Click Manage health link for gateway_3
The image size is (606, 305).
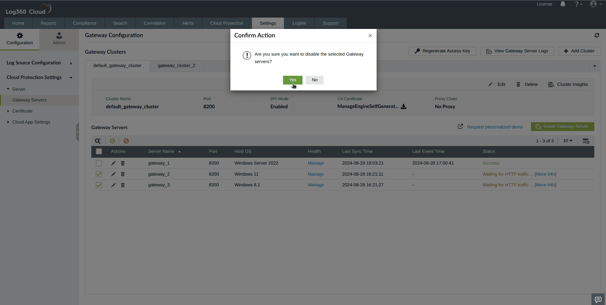click(x=316, y=185)
